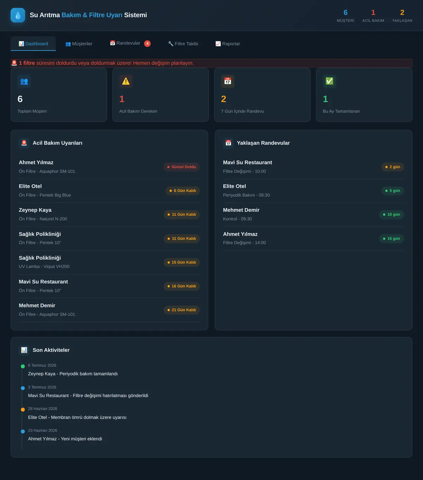Click the siren icon beside Acil Bakım Uyarıları
This screenshot has width=423, height=480.
coord(24,143)
